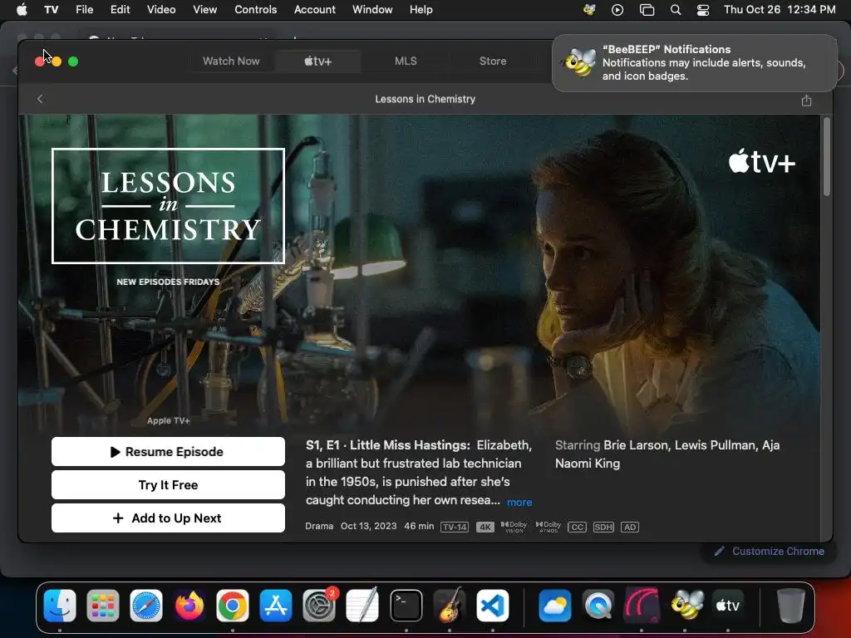Share Lessons in Chemistry via share icon
This screenshot has height=638, width=851.
click(x=806, y=100)
